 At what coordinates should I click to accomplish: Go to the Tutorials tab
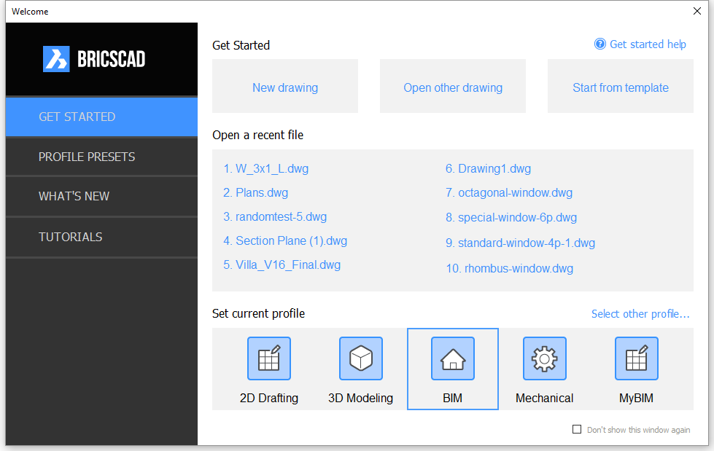tap(101, 237)
